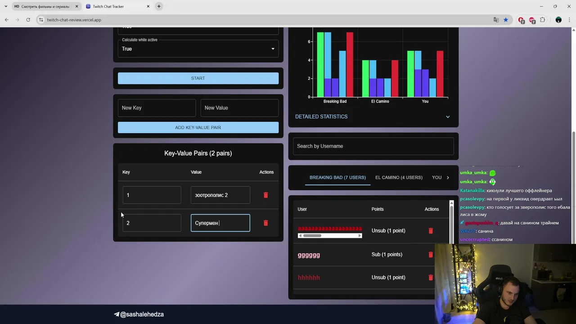Screen dimensions: 576x324
Task: Click Unsub (1 point) for aaaaaaaa row
Action: (388, 230)
